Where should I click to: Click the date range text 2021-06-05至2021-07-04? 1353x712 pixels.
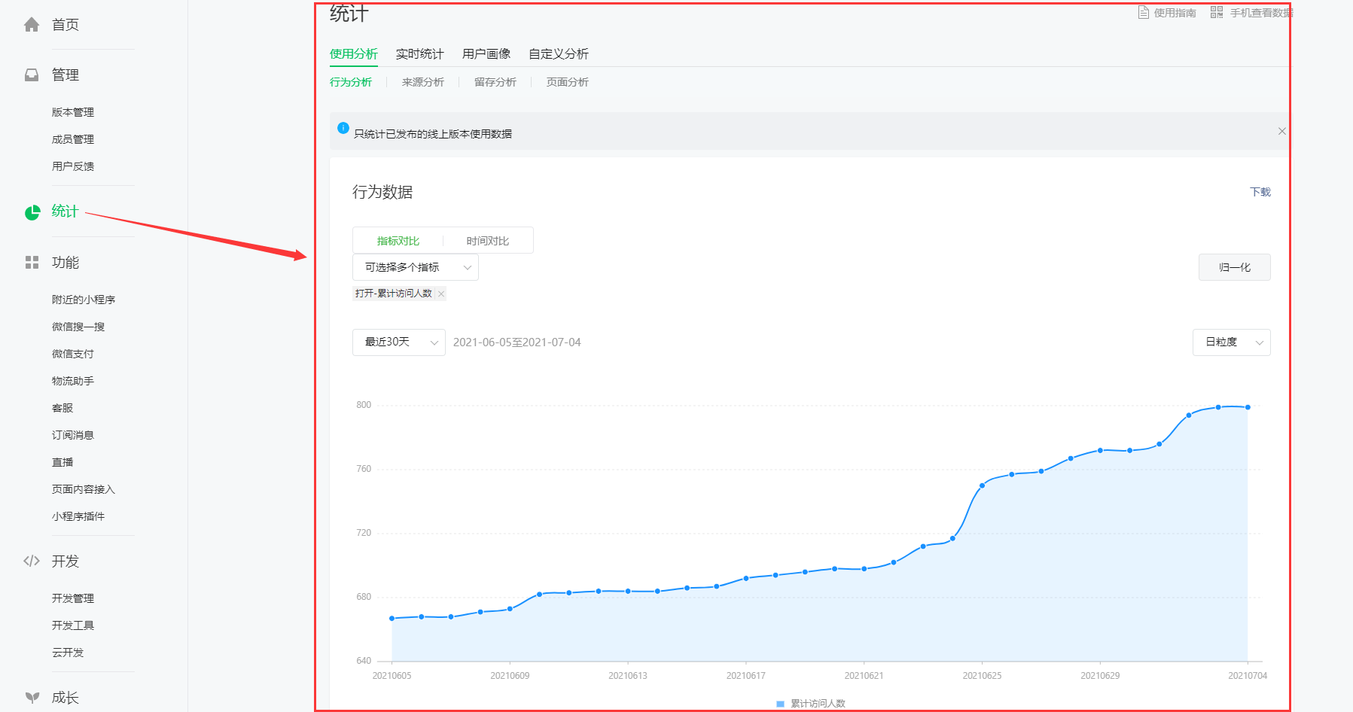517,342
